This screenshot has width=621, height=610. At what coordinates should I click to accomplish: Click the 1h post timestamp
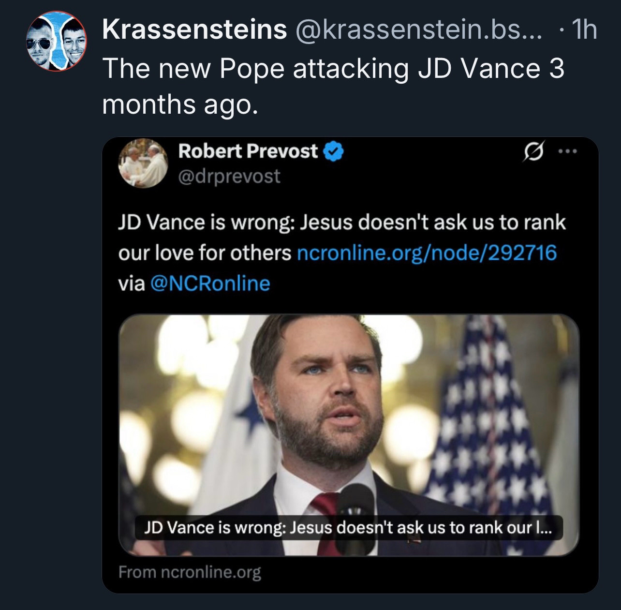click(x=584, y=30)
